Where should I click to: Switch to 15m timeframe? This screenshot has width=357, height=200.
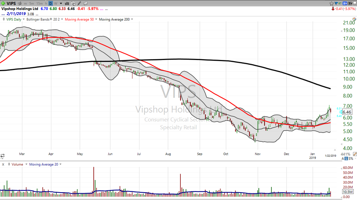pos(39,3)
